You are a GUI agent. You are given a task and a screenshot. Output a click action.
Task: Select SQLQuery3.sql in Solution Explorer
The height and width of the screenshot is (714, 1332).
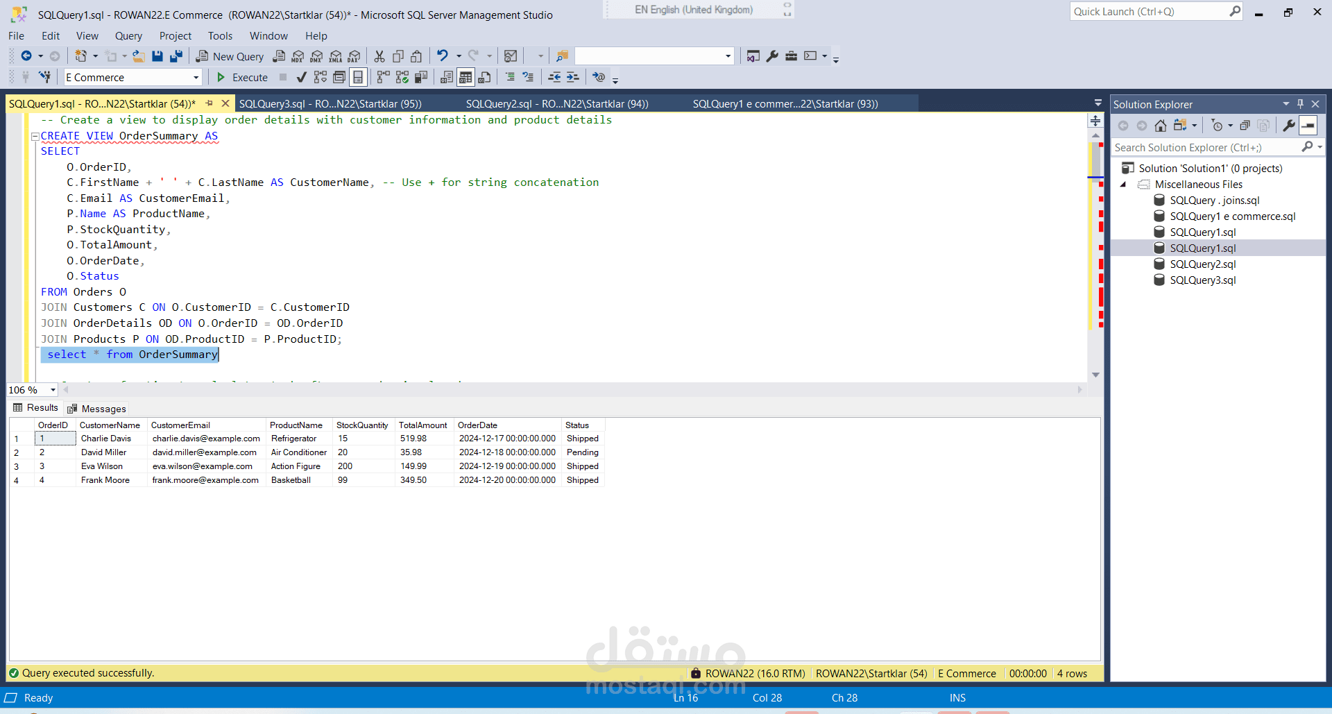coord(1202,280)
